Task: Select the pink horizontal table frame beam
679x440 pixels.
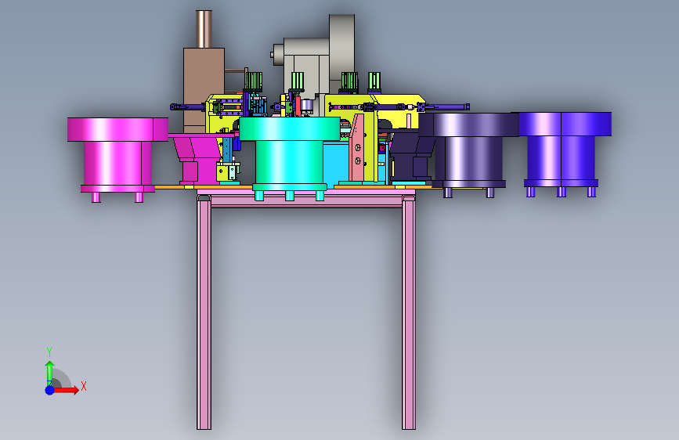Action: [306, 200]
